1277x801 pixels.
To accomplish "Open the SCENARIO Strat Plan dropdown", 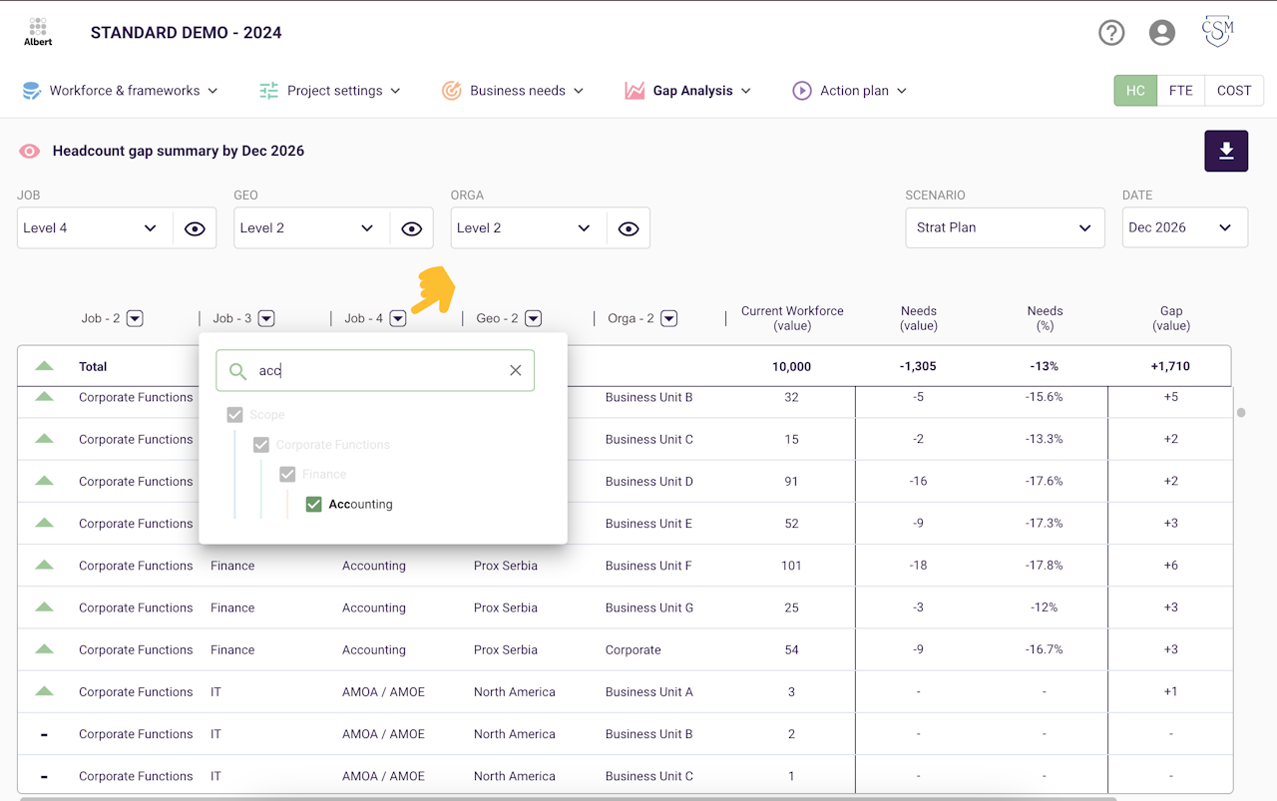I will pos(1005,227).
